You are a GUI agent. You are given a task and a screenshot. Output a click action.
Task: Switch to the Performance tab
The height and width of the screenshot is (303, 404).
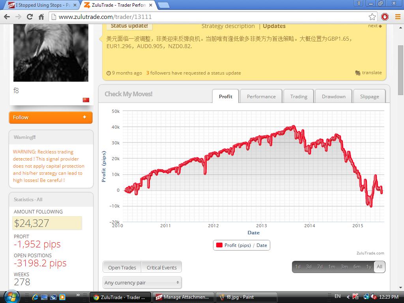coord(261,96)
